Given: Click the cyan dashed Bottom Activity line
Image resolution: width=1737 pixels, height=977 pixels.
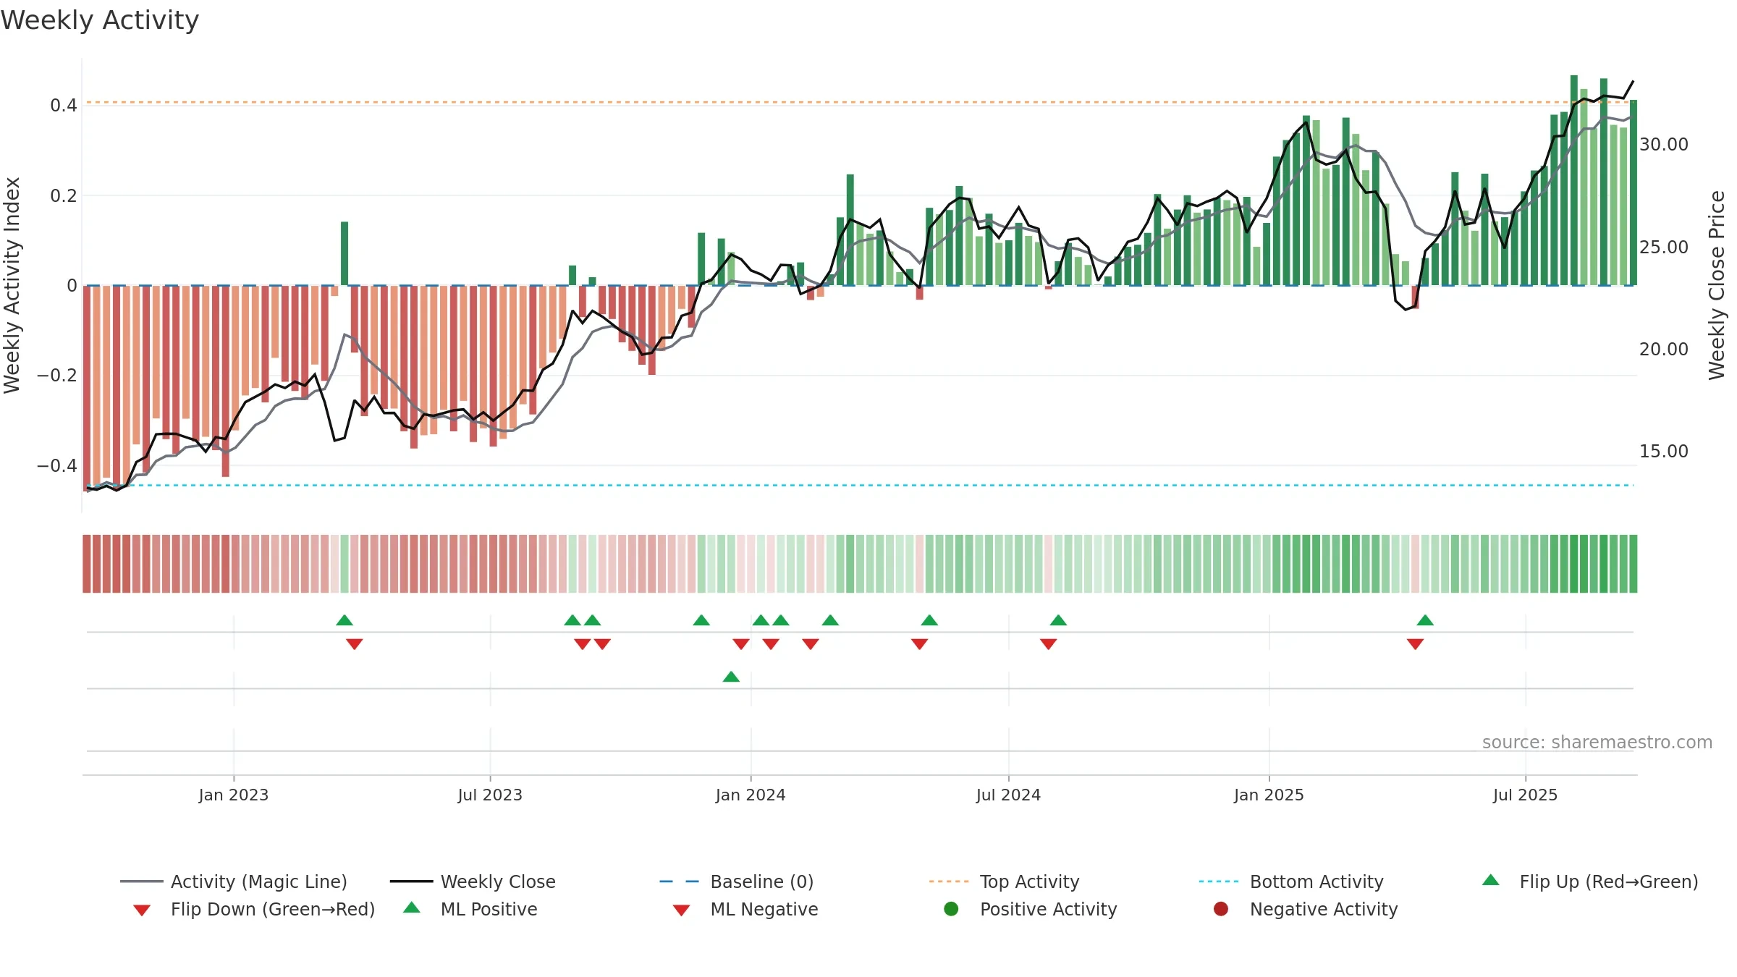Looking at the screenshot, I should coord(860,485).
